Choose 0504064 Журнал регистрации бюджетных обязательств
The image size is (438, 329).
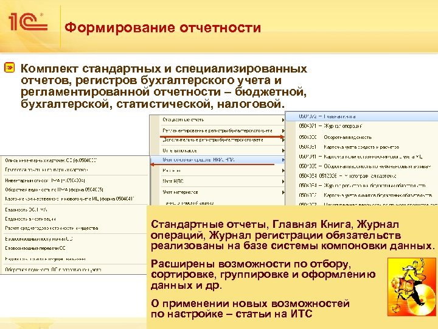click(363, 185)
